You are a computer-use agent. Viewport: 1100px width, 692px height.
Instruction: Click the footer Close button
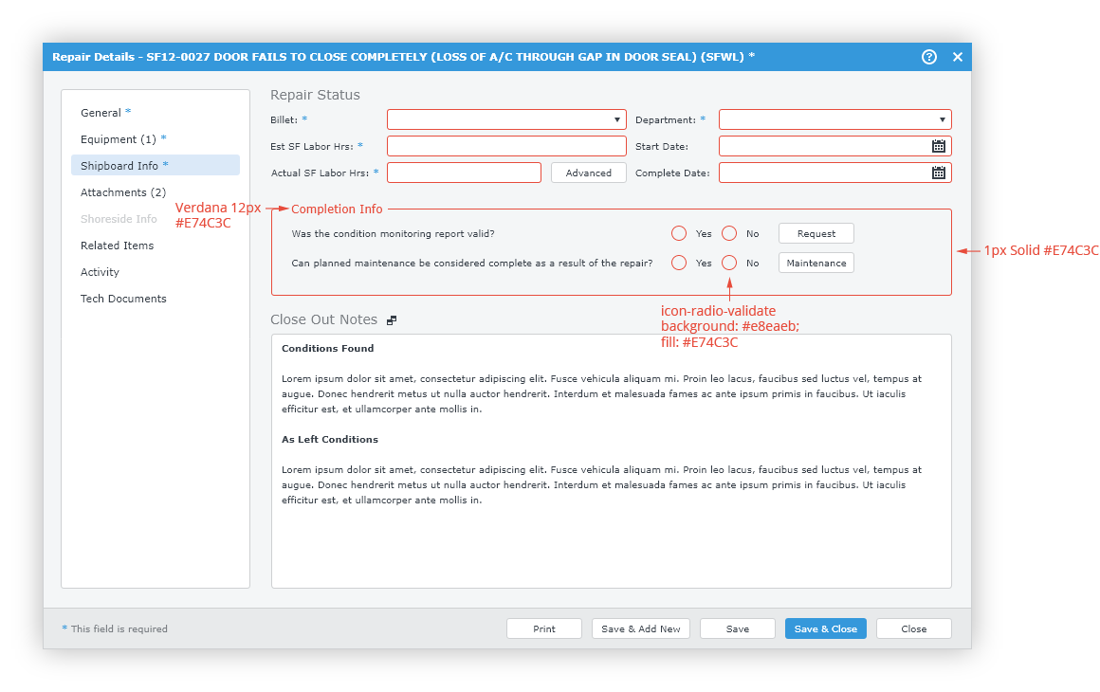914,628
